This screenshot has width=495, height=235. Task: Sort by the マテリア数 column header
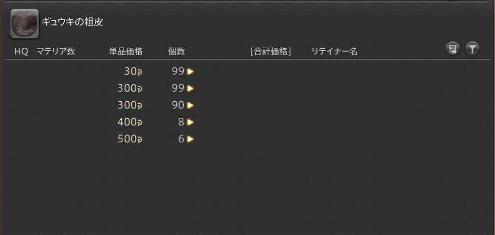tap(56, 51)
